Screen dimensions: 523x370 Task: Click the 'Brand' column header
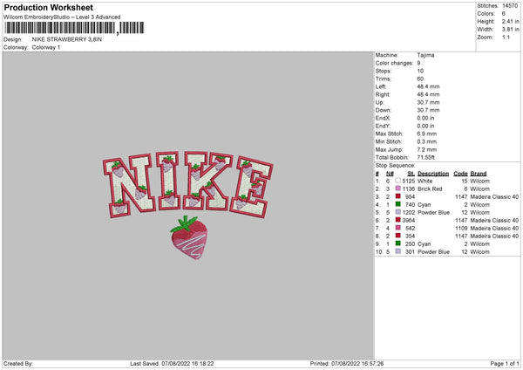click(x=479, y=174)
